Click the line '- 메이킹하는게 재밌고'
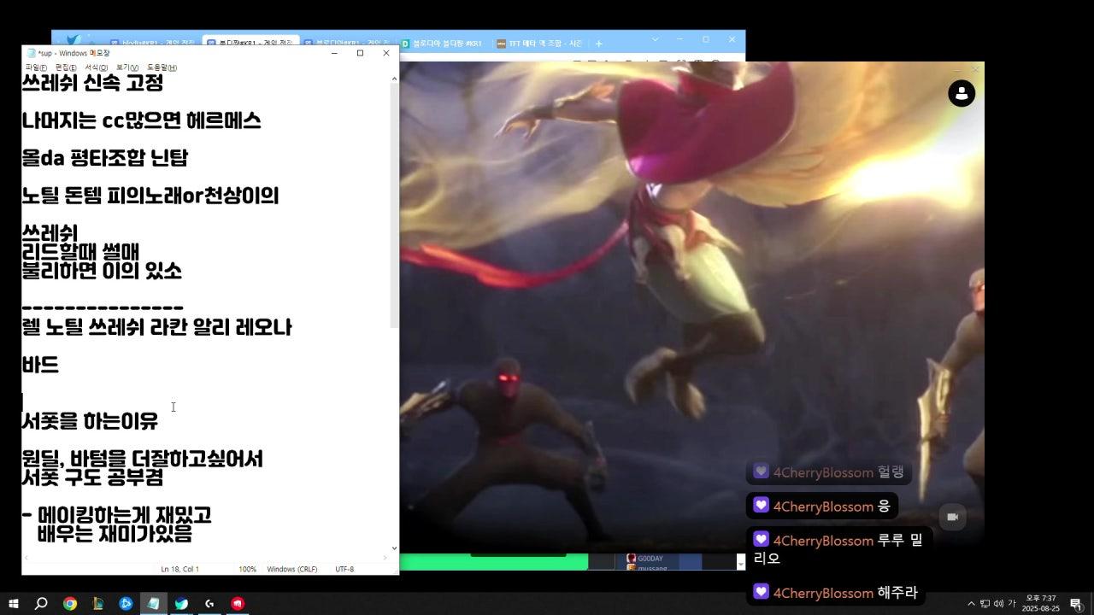This screenshot has height=615, width=1094. (116, 515)
